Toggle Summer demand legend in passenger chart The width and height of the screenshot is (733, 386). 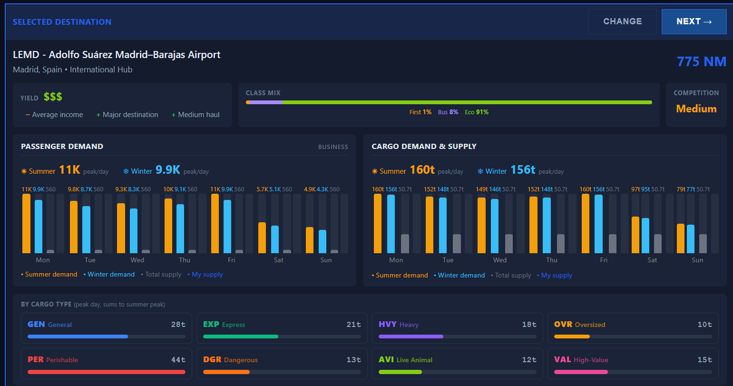(49, 274)
